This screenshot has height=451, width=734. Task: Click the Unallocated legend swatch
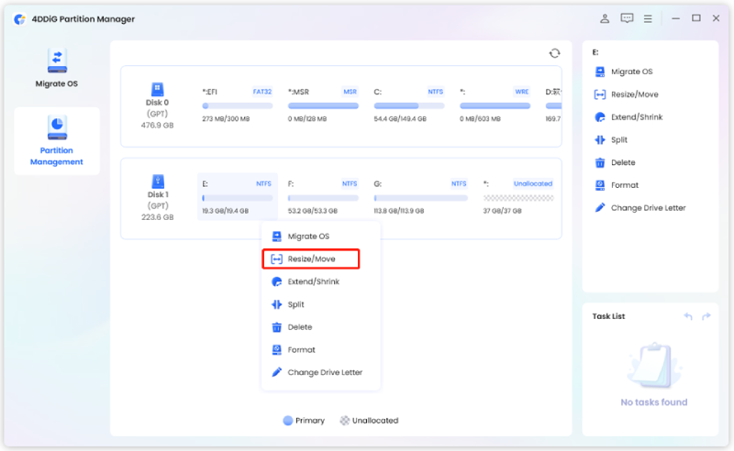click(345, 421)
